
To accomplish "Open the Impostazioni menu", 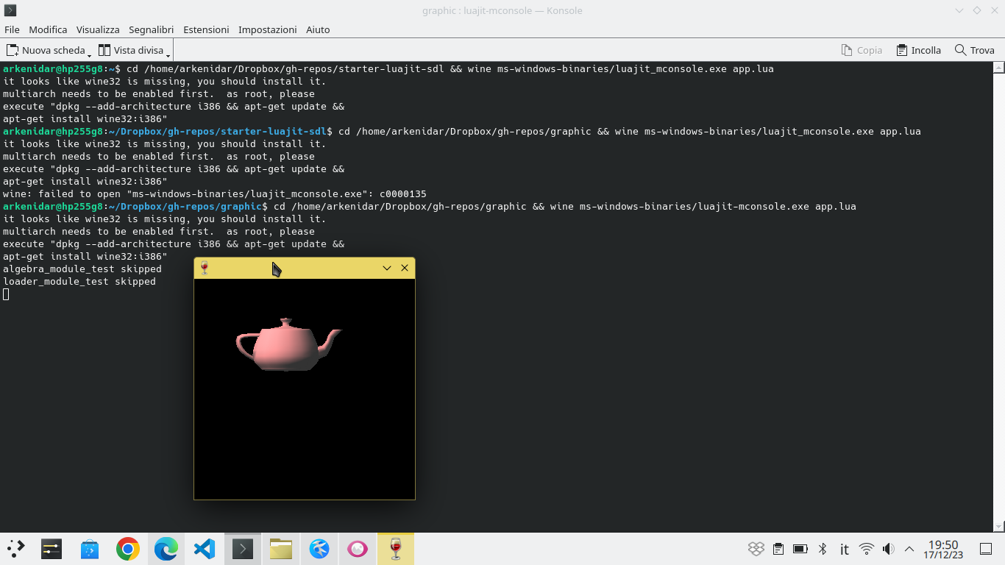I will pyautogui.click(x=268, y=29).
